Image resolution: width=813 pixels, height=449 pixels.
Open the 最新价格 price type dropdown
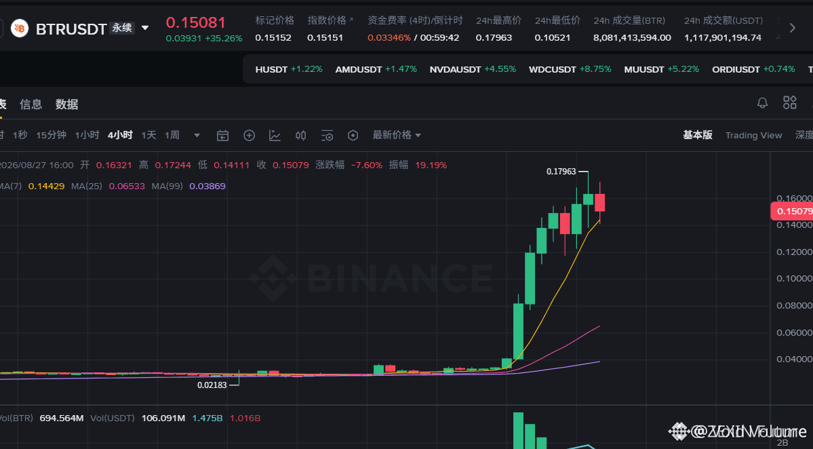pos(397,136)
